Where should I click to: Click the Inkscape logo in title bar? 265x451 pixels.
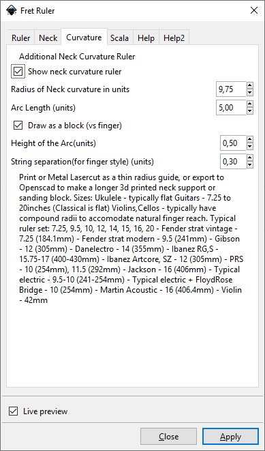click(x=11, y=11)
